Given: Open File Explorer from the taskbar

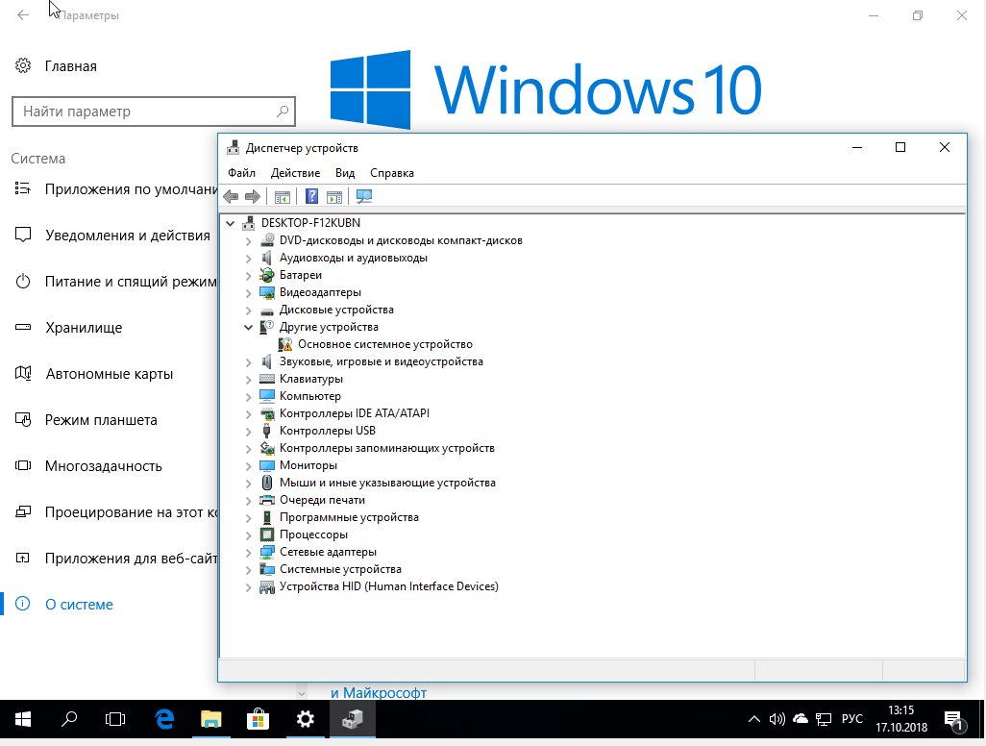Looking at the screenshot, I should pyautogui.click(x=211, y=718).
